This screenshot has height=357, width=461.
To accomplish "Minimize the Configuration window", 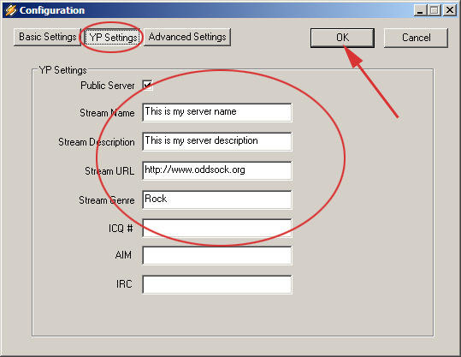I will coord(420,10).
